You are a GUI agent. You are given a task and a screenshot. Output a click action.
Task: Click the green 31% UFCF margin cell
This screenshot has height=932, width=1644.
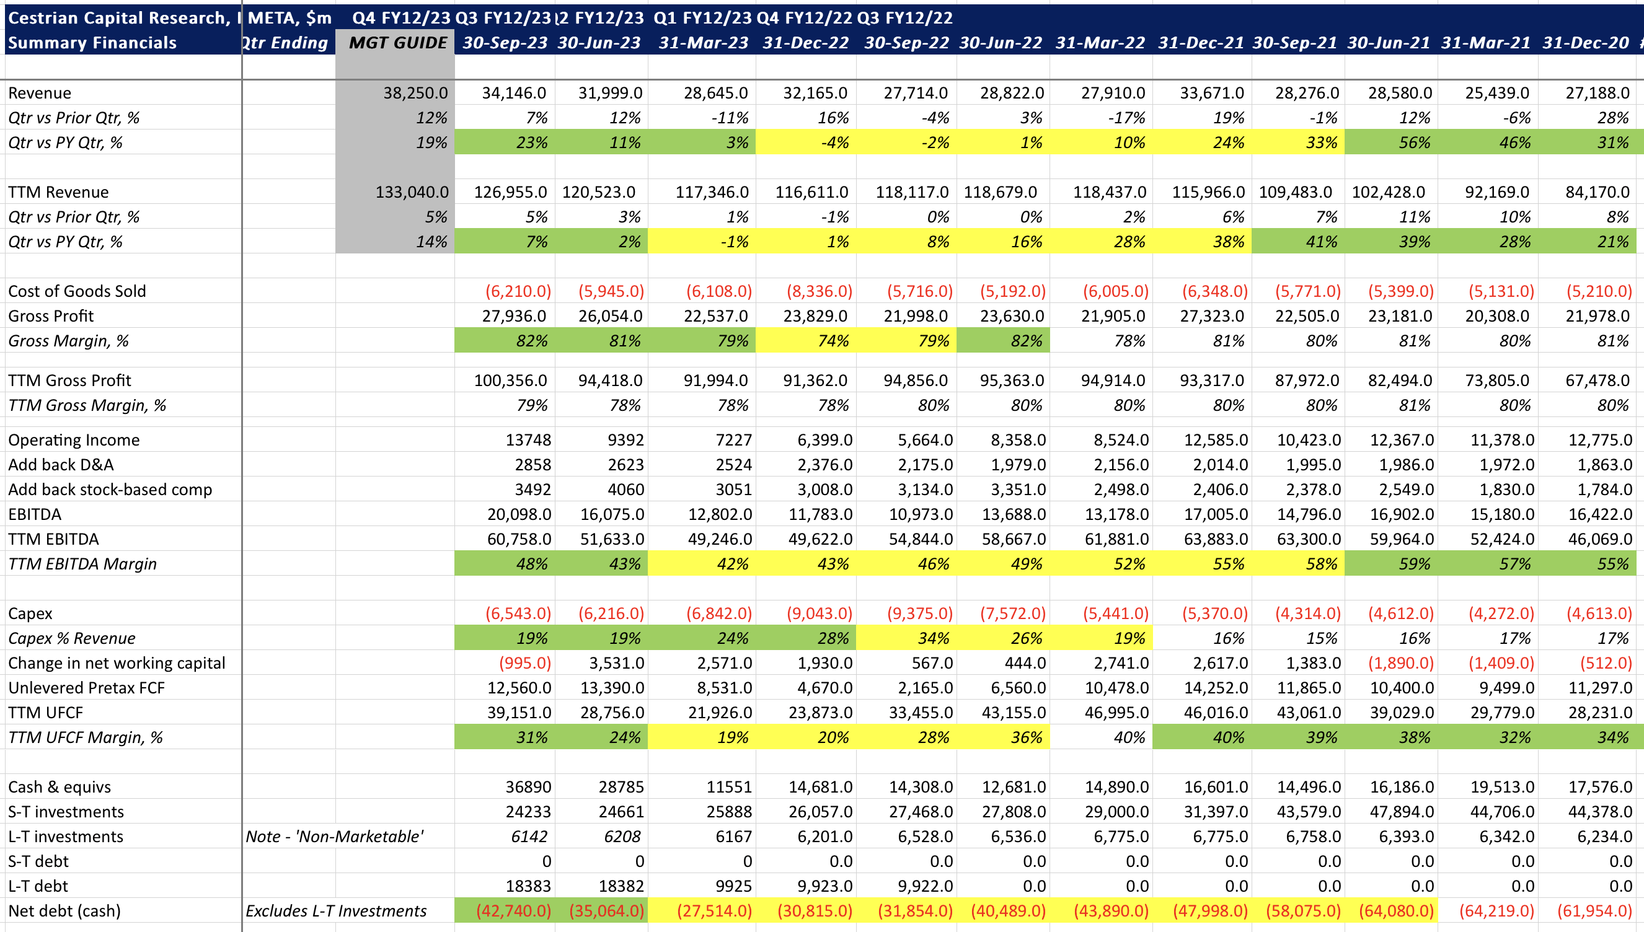point(505,737)
